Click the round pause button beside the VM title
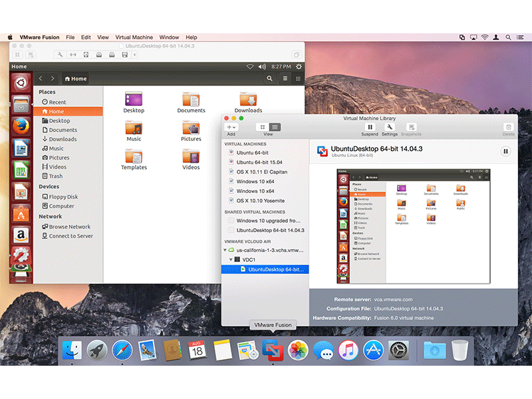The width and height of the screenshot is (532, 399). (505, 152)
